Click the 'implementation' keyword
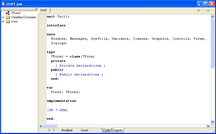 pos(61,101)
